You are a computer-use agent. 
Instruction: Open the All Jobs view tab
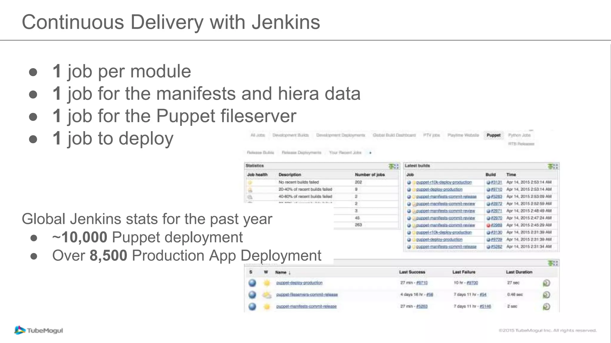[x=258, y=135]
